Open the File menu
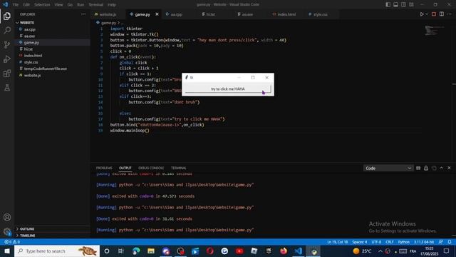Viewport: 456px width, 257px height. [16, 5]
